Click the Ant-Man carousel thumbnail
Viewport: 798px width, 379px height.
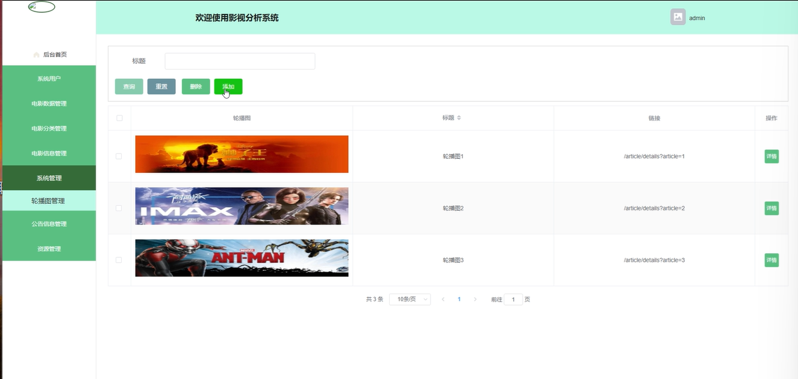pos(242,258)
